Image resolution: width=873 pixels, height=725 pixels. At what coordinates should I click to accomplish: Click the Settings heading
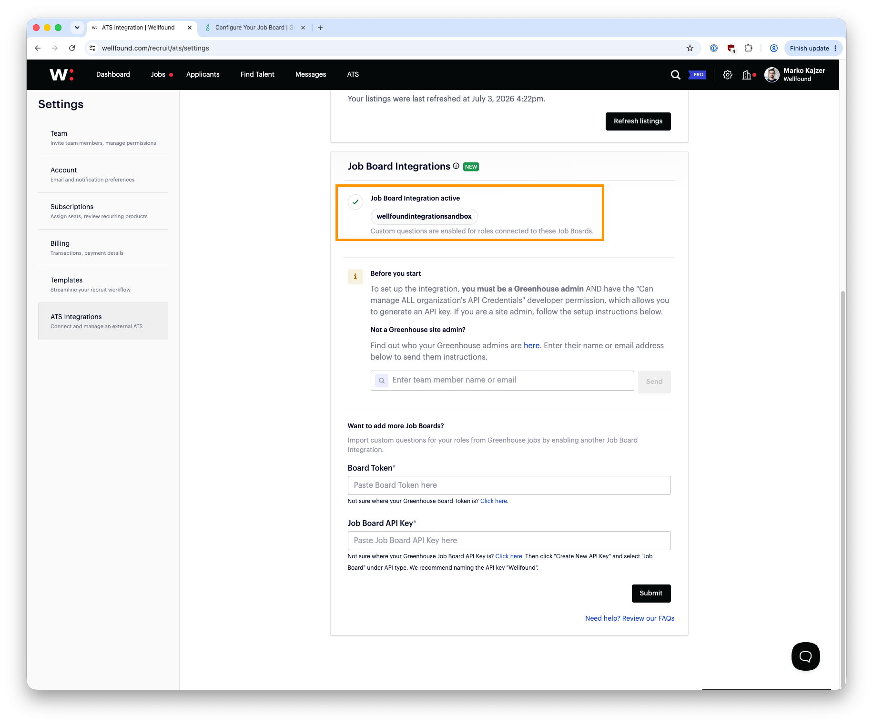[x=61, y=104]
